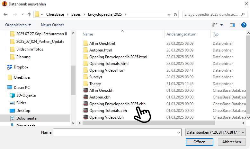Viewport: 250px width, 149px height.
Task: Sort files by Änderungsdatum column header
Action: 181,34
